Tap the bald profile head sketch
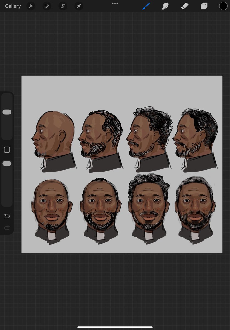Image resolution: width=230 pixels, height=330 pixels. click(x=54, y=141)
